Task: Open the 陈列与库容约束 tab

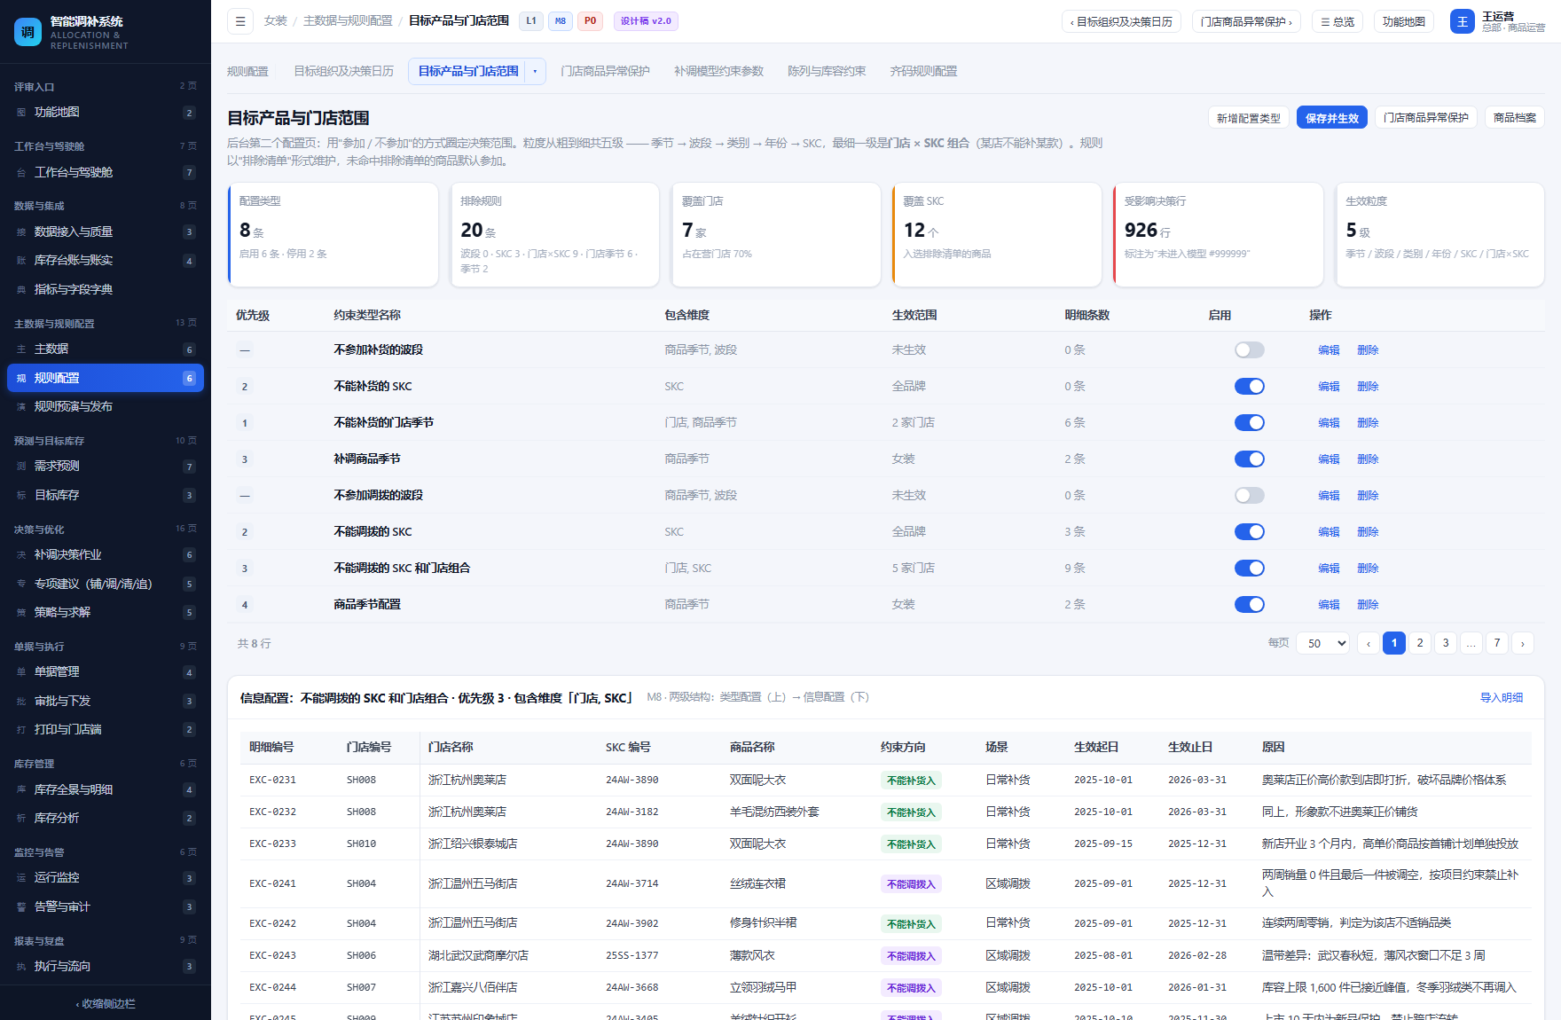Action: [827, 72]
